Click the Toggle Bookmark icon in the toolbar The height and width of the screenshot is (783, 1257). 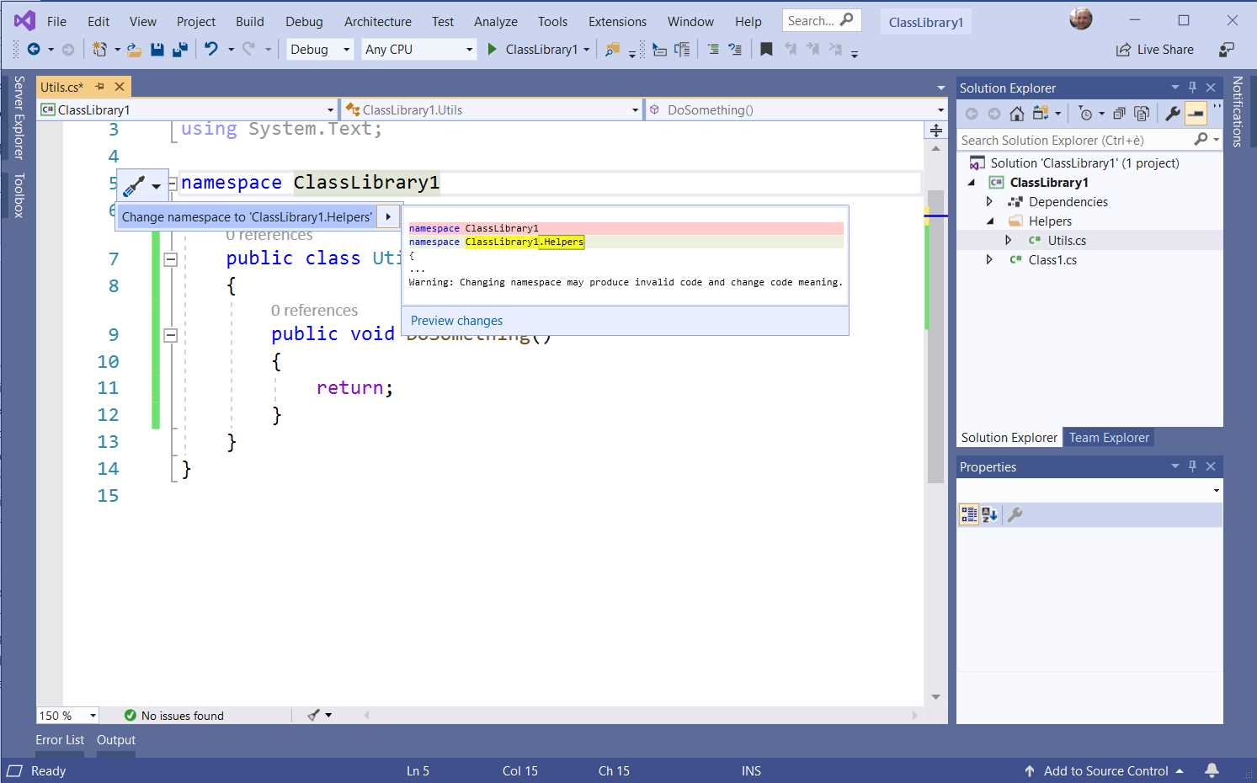(765, 49)
